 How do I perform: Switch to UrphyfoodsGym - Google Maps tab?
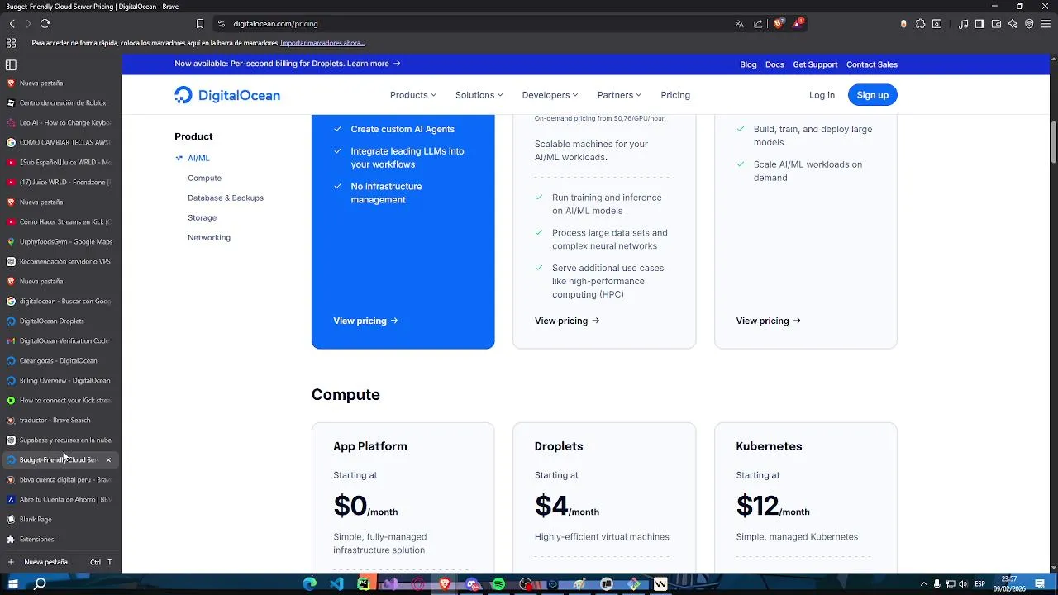point(60,242)
